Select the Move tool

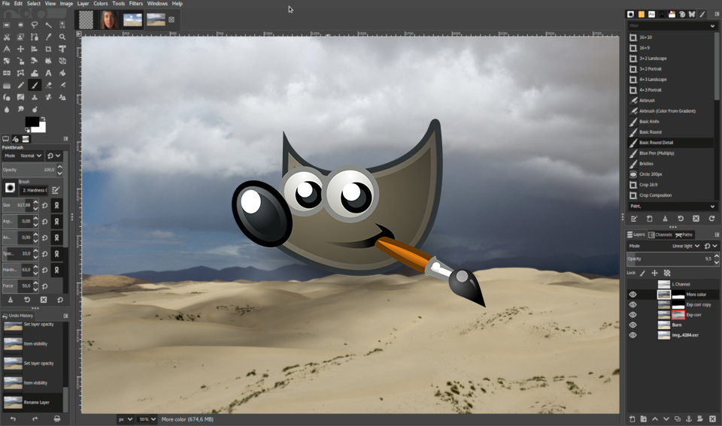tap(21, 49)
